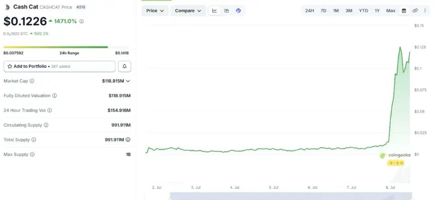Click the chart timeline range selector bar

[x=291, y=195]
